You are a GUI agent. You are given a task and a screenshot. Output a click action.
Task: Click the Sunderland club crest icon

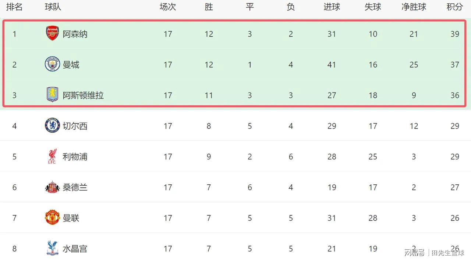coord(52,187)
